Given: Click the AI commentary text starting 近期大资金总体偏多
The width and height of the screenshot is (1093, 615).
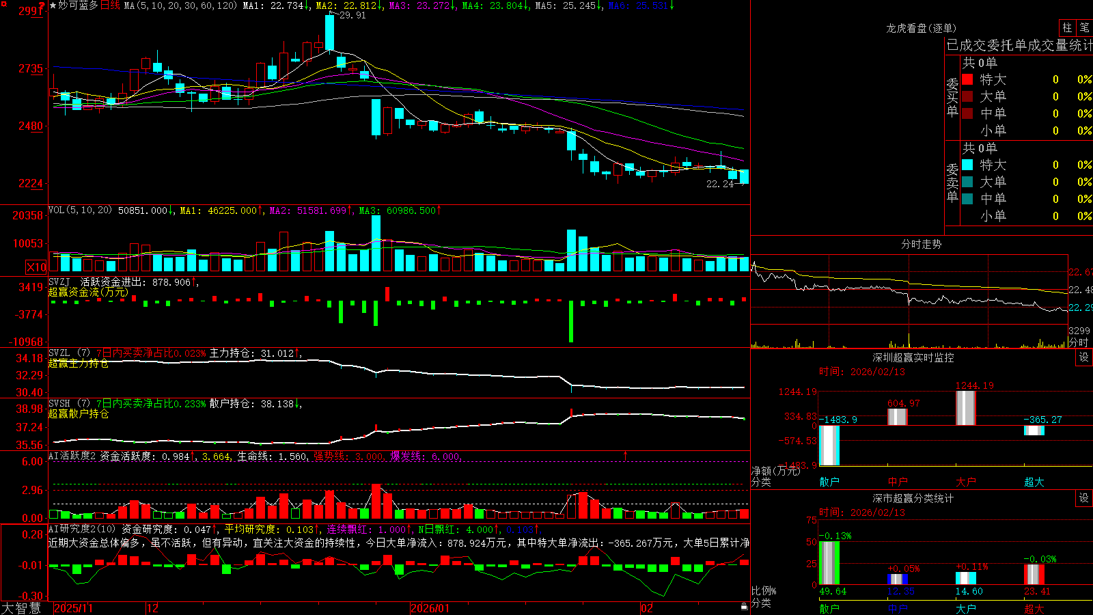Looking at the screenshot, I should coord(399,543).
